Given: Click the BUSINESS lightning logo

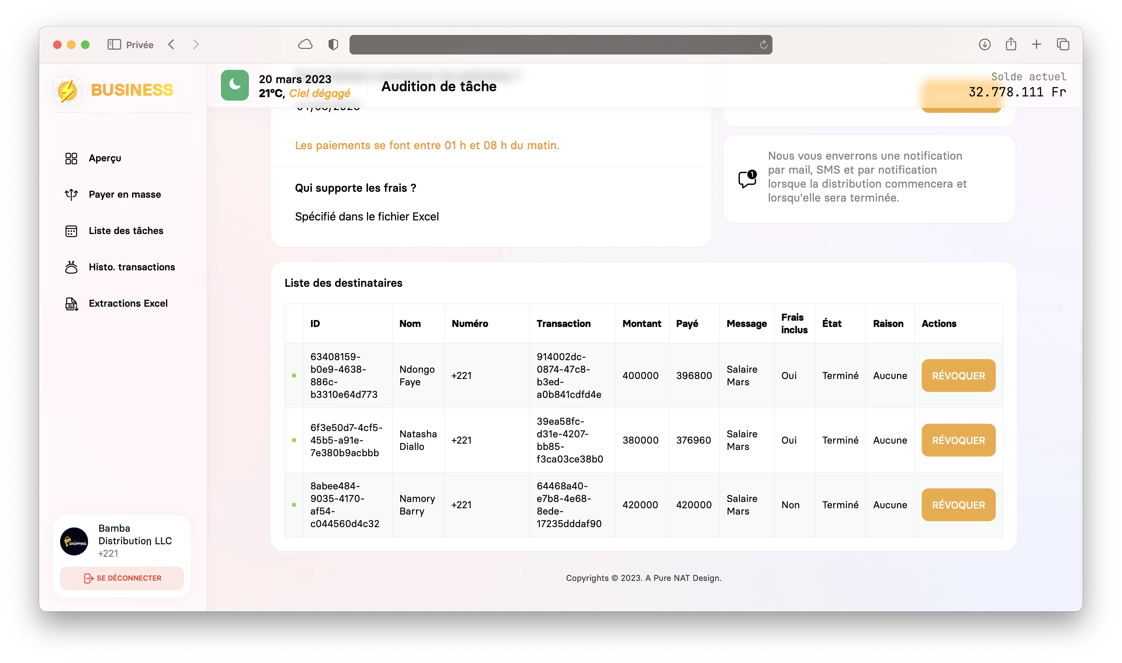Looking at the screenshot, I should pos(67,91).
